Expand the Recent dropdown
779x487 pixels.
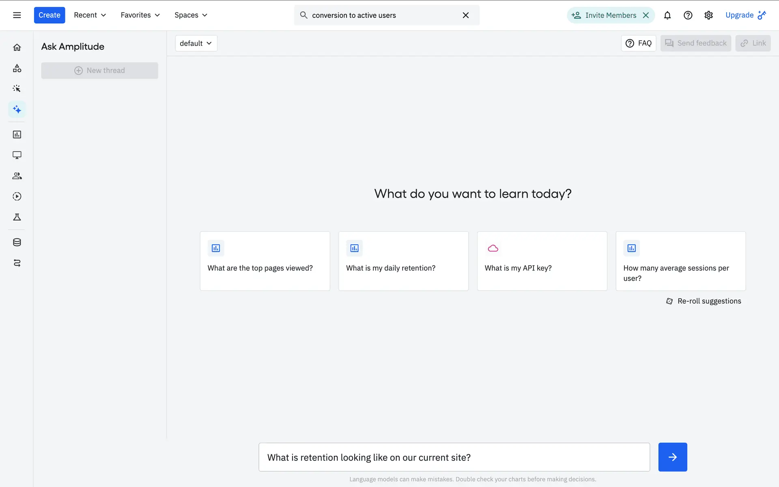(90, 15)
